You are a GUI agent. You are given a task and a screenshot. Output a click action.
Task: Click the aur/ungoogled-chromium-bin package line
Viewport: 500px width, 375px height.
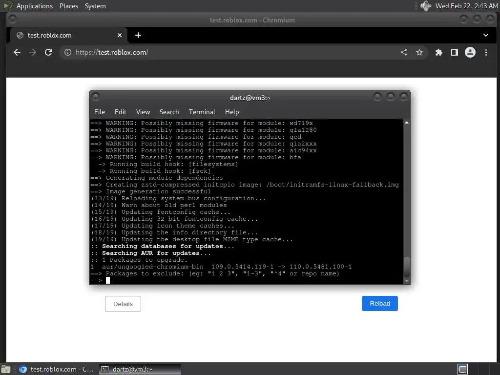[221, 267]
